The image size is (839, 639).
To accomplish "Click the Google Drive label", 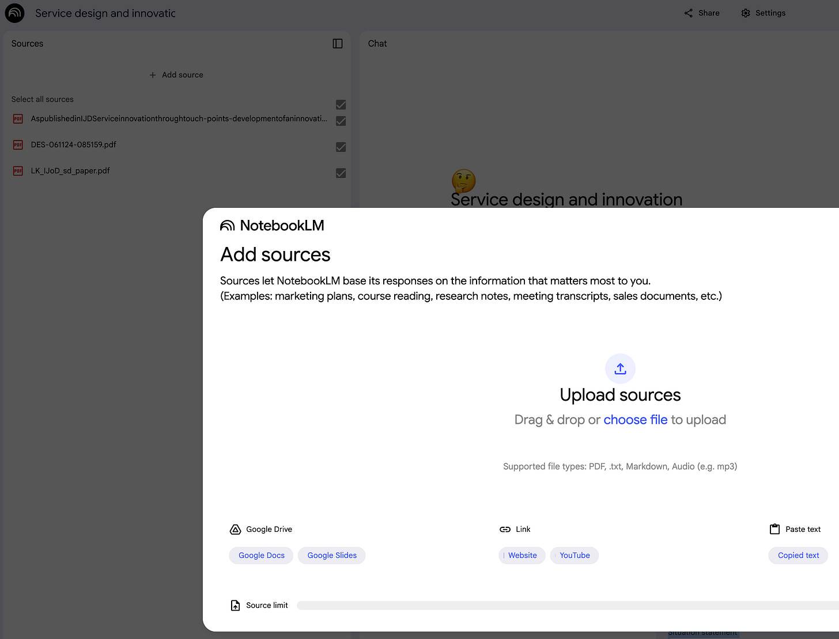I will [x=269, y=529].
